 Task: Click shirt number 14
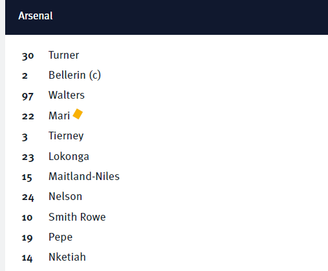[27, 258]
